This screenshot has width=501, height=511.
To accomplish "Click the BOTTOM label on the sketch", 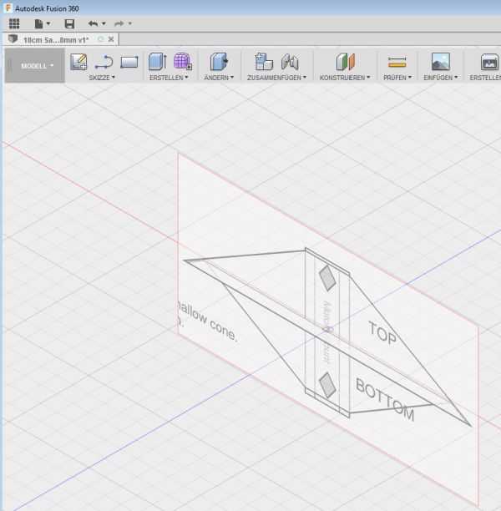I will pos(385,399).
